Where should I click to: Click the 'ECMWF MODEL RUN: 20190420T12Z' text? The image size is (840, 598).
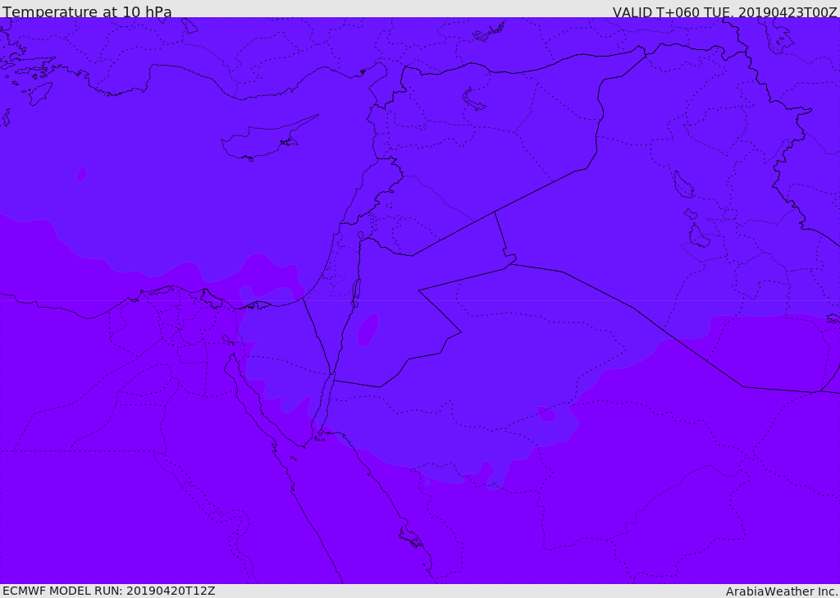(109, 591)
